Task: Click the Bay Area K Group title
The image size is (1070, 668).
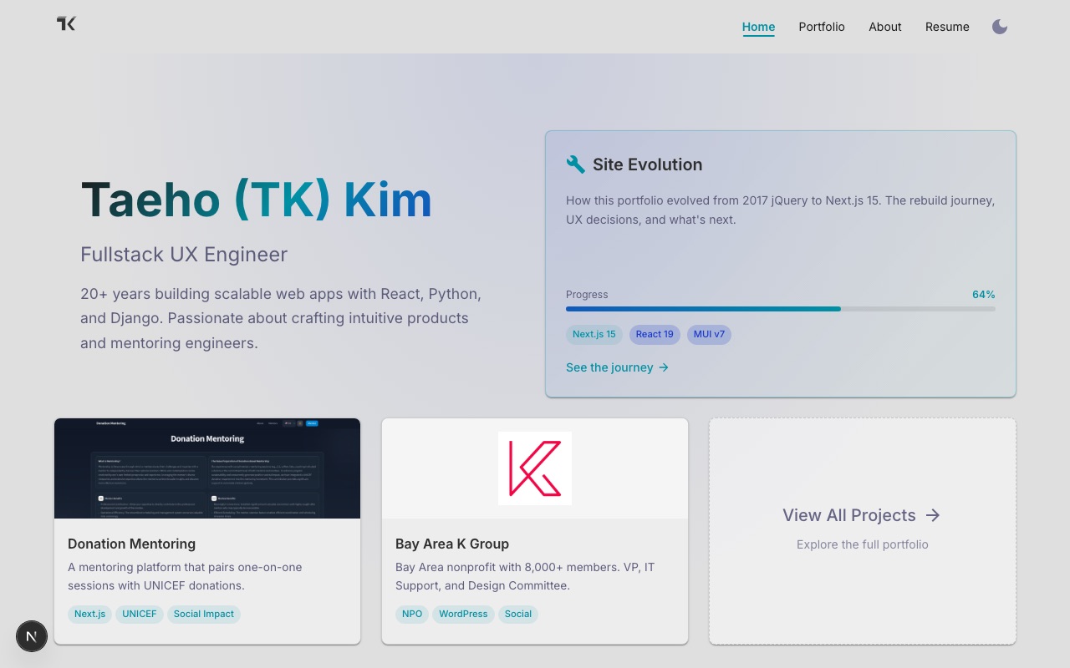Action: point(452,544)
